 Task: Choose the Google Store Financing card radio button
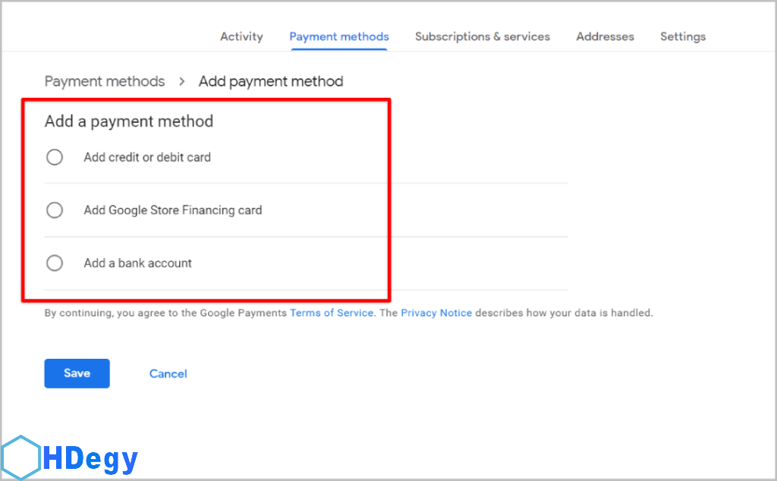55,210
